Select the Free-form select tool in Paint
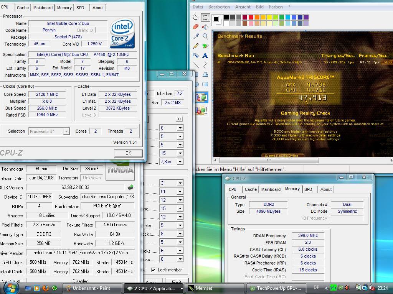393x294 pixels. pos(196,17)
